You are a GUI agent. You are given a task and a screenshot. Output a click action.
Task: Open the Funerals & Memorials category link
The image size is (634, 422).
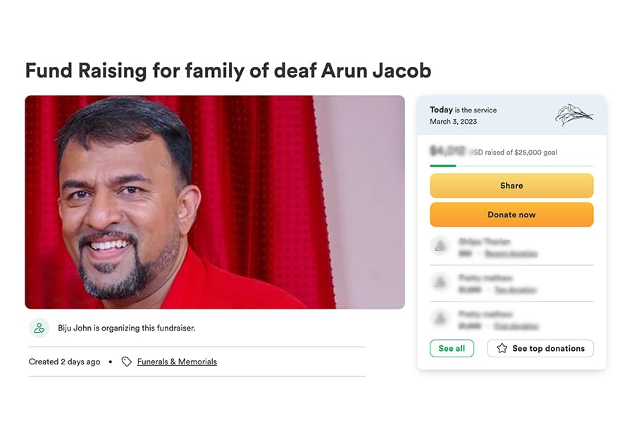177,362
